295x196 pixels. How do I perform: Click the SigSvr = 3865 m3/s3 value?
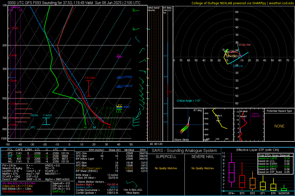click(57, 179)
